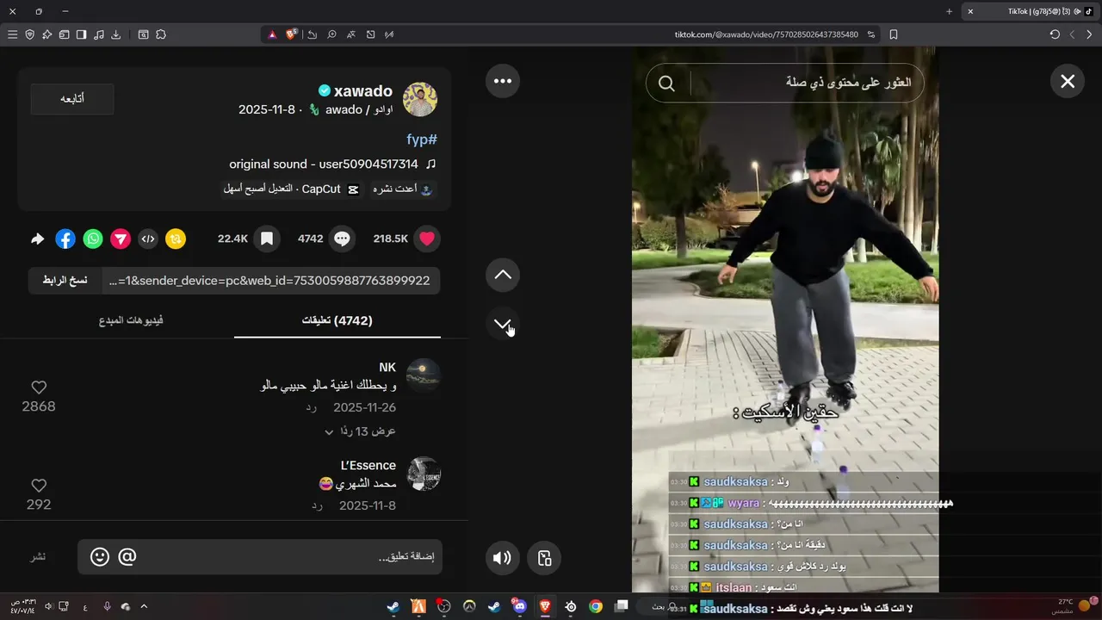Screen dimensions: 1102x620
Task: Follow xawado with the أتابعه button
Action: pos(72,99)
